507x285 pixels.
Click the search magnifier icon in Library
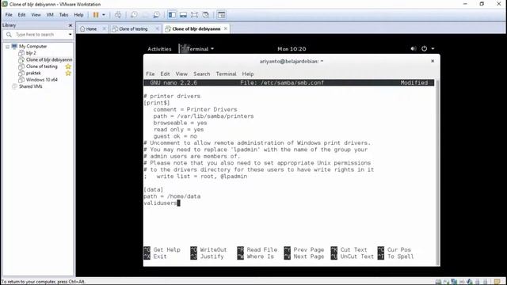pos(9,35)
